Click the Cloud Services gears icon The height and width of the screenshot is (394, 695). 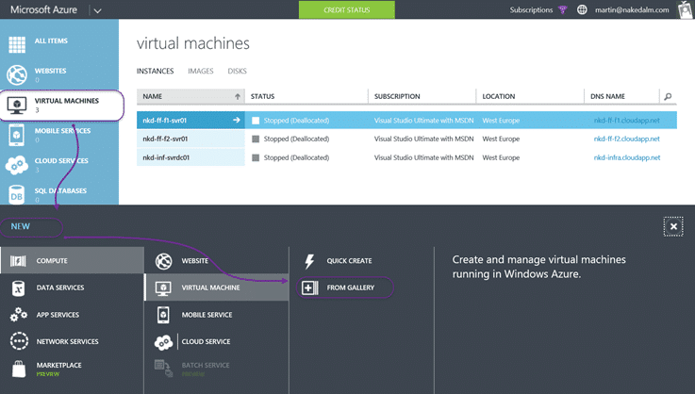coord(17,165)
